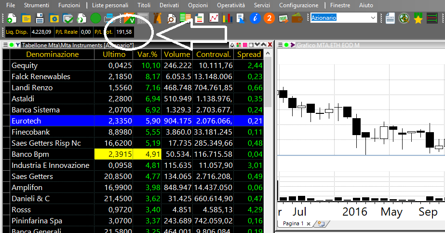Image resolution: width=445 pixels, height=233 pixels.
Task: Open the Configurazione menu
Action: click(298, 5)
